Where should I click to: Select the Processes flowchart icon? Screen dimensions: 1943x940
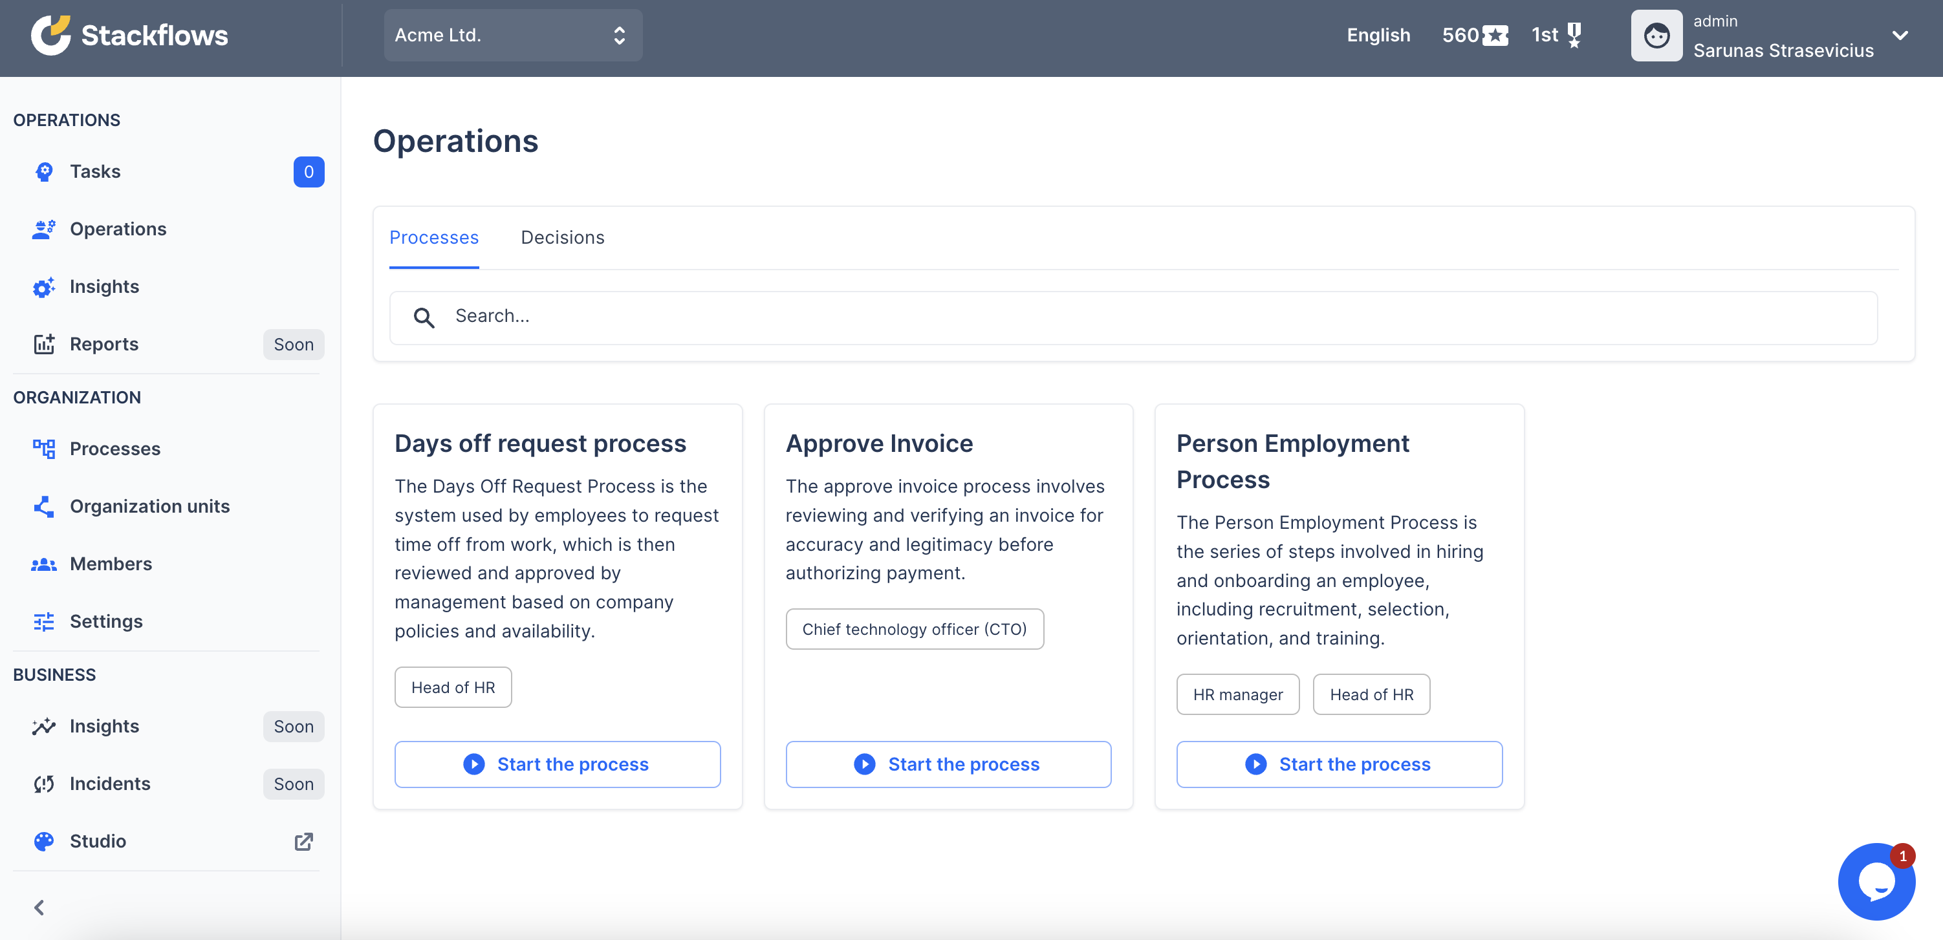[44, 448]
